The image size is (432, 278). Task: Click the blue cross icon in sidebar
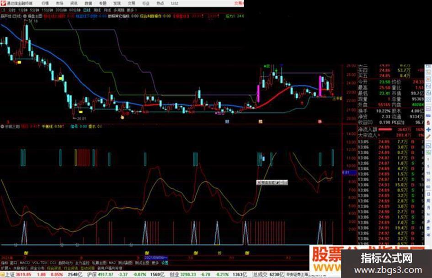pos(428,129)
